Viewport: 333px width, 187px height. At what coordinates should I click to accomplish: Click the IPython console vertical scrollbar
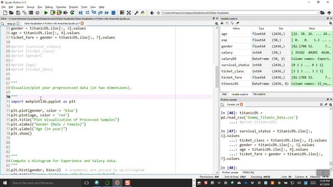(x=331, y=163)
